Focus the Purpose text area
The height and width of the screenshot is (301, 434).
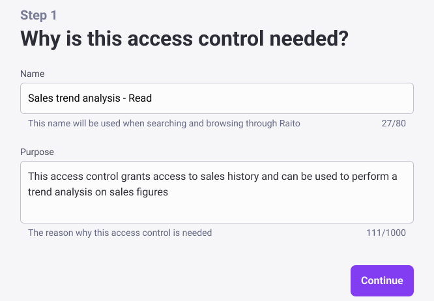216,192
